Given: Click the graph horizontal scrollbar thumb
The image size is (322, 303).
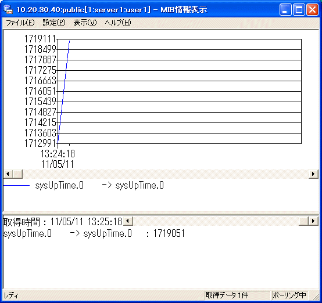Looking at the screenshot, I should pos(17,174).
